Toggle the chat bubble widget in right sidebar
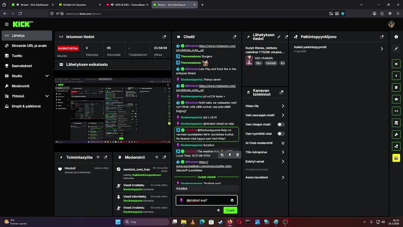The width and height of the screenshot is (403, 227). pos(396,99)
